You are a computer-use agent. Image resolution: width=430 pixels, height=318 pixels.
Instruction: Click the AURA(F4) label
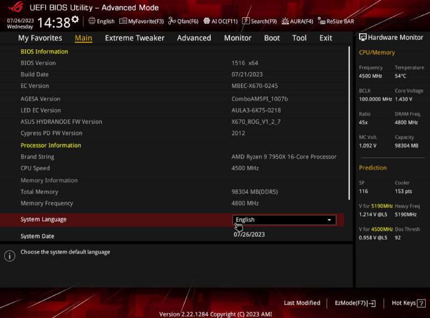[x=302, y=22]
